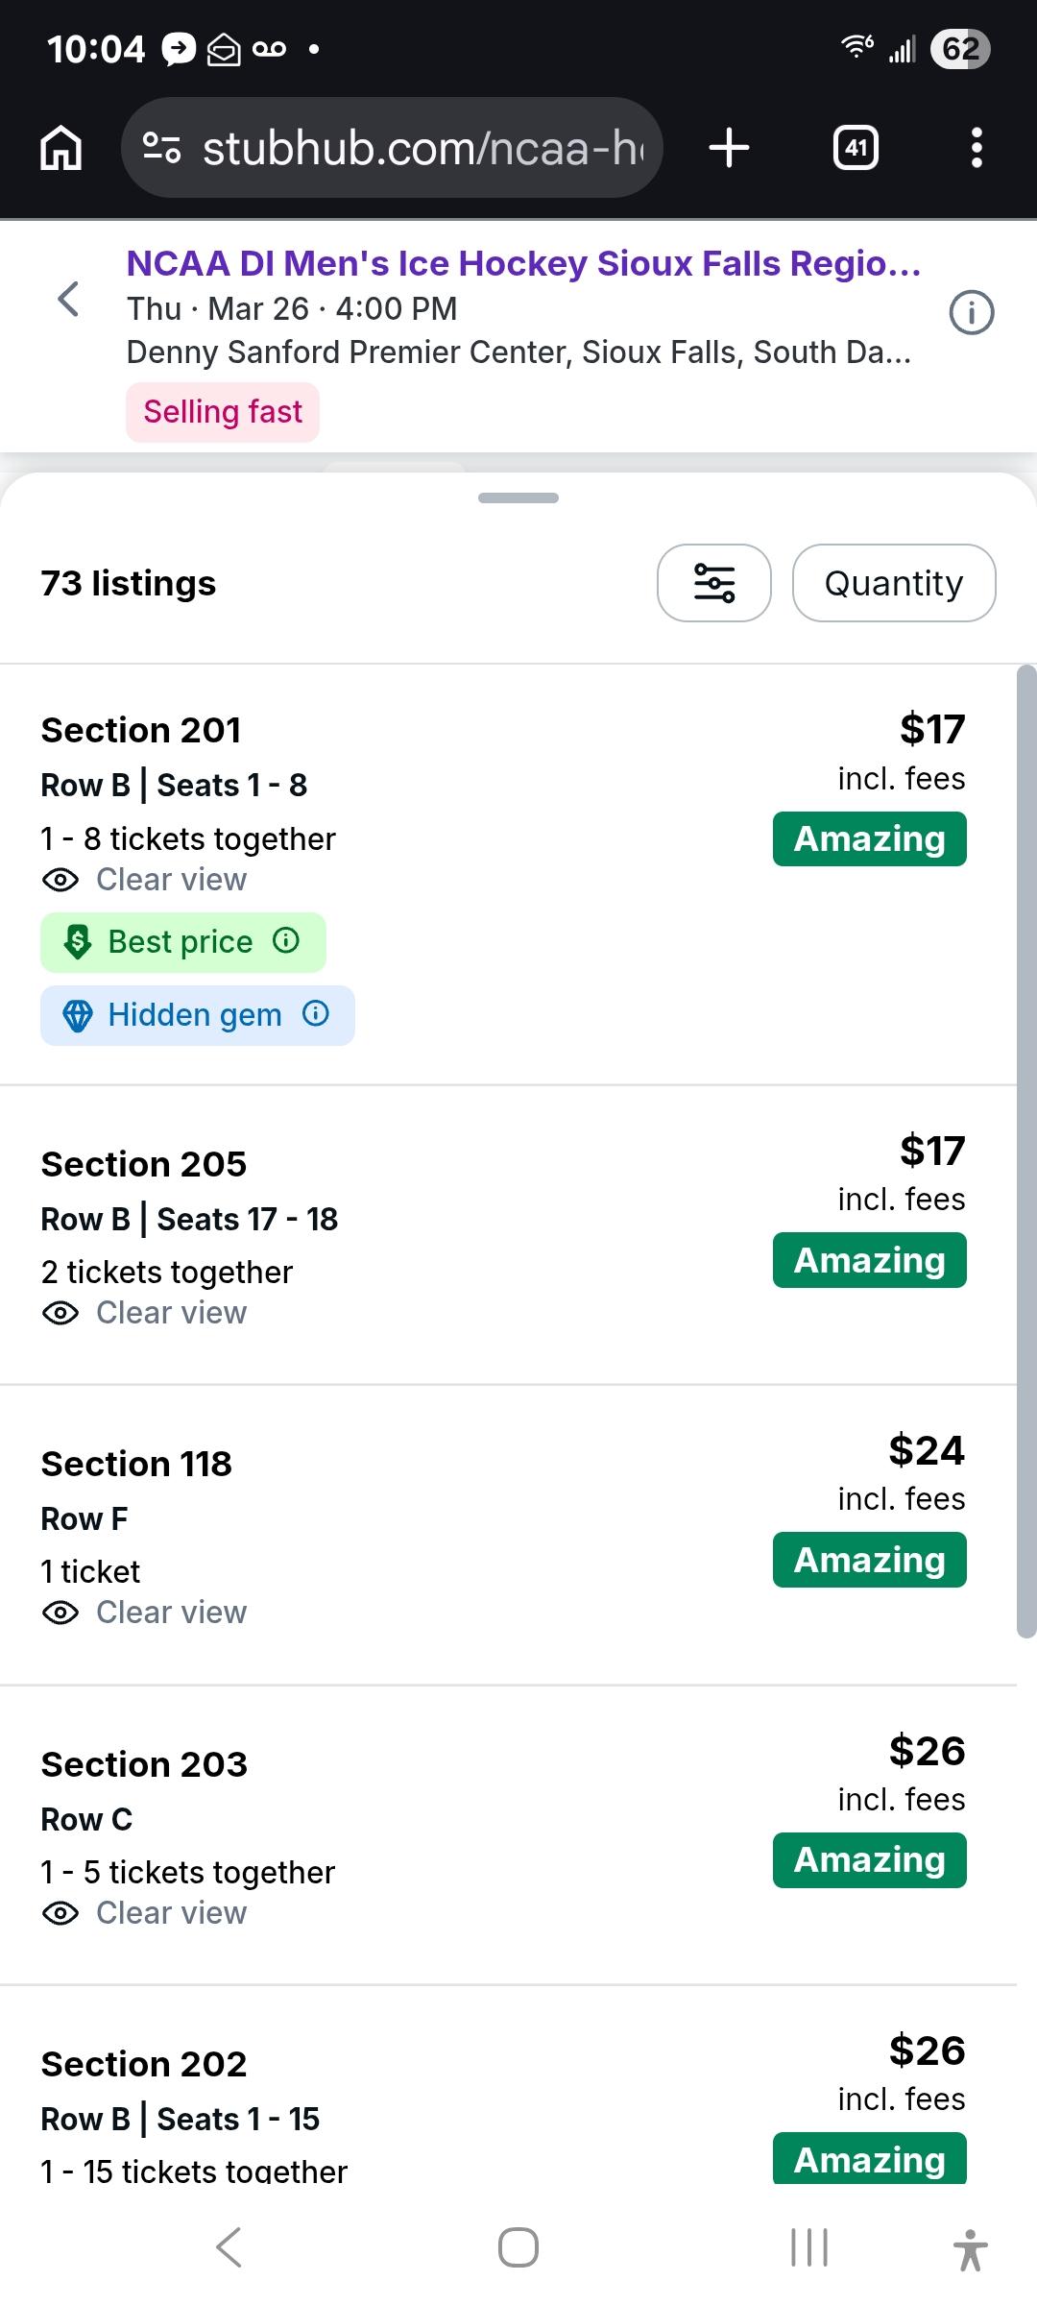This screenshot has width=1037, height=2305.
Task: Select the Section 205 listing for $17
Action: click(480, 1235)
